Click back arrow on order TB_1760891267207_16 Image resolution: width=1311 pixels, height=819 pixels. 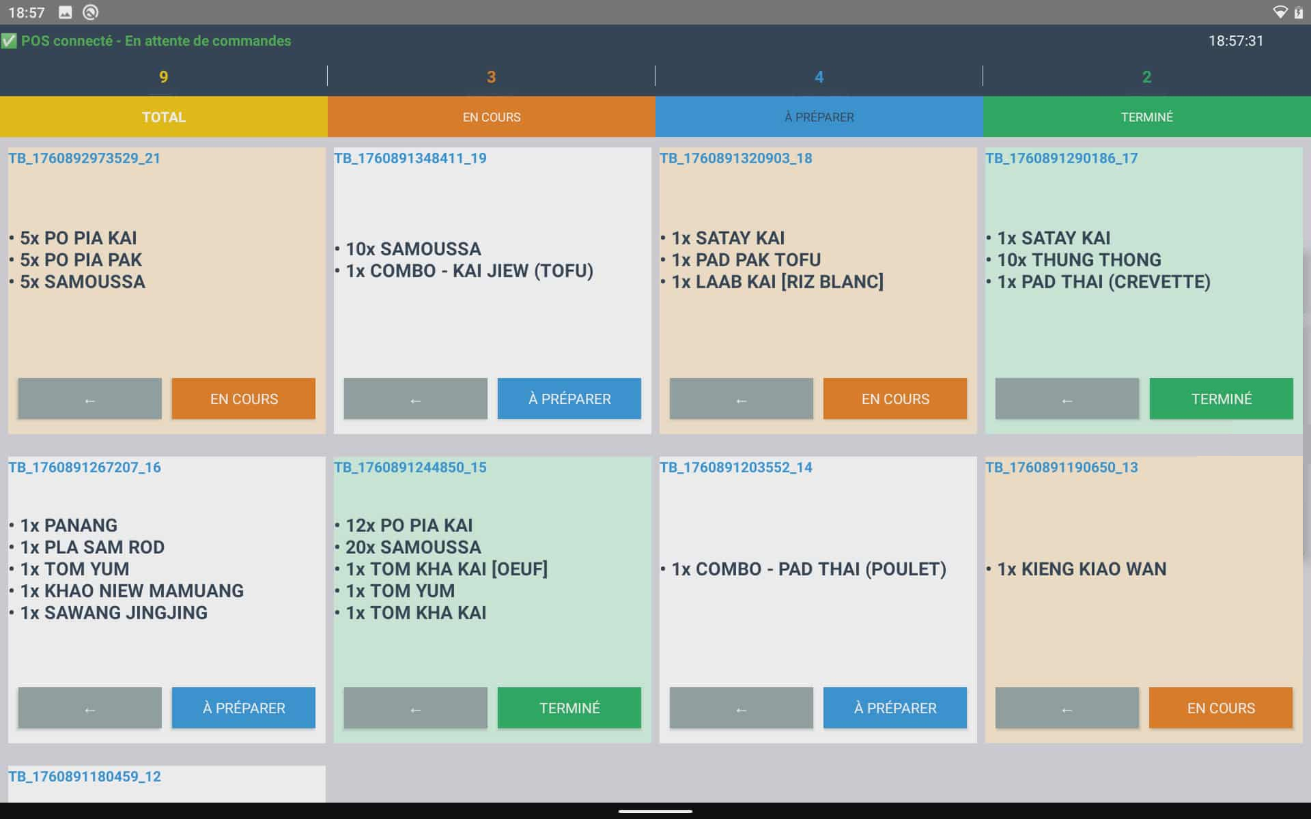(89, 708)
